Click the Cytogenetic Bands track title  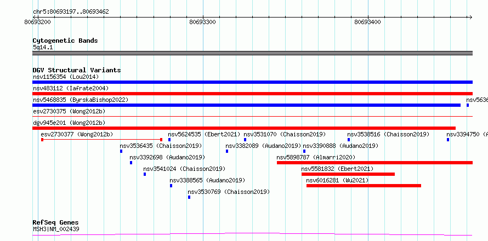pyautogui.click(x=65, y=41)
